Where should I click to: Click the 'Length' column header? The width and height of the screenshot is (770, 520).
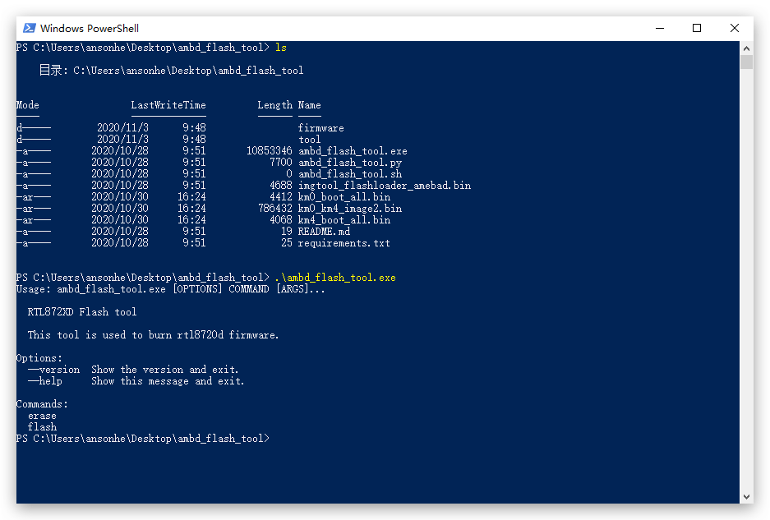[275, 105]
